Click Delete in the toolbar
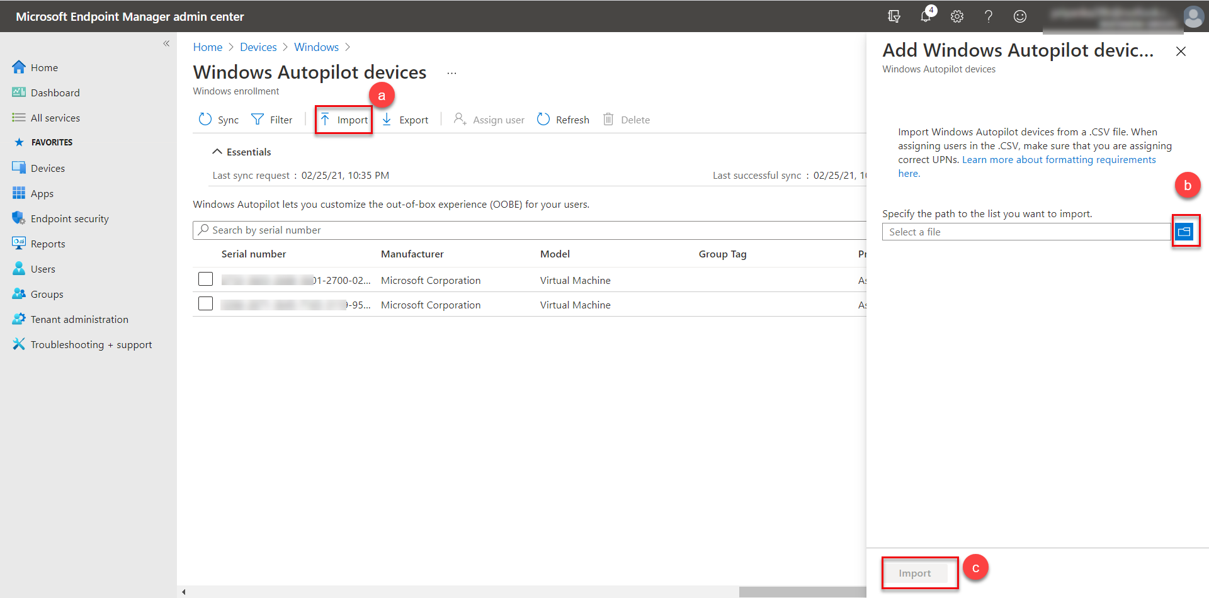The image size is (1209, 598). coord(627,120)
